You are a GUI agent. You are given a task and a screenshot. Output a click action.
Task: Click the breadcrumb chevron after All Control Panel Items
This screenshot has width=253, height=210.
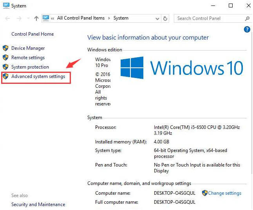[x=109, y=18]
